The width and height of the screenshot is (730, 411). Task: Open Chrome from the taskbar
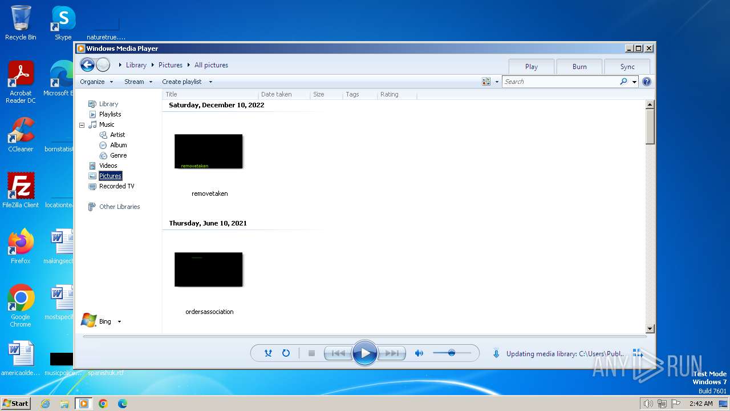click(103, 404)
